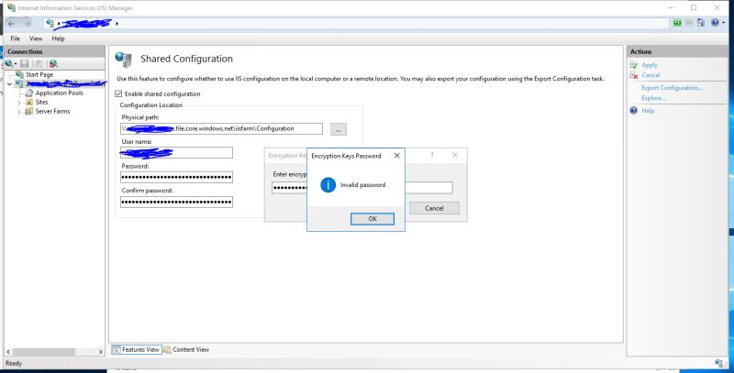Click the Home icon in top toolbar
This screenshot has height=373, width=734.
coord(701,22)
